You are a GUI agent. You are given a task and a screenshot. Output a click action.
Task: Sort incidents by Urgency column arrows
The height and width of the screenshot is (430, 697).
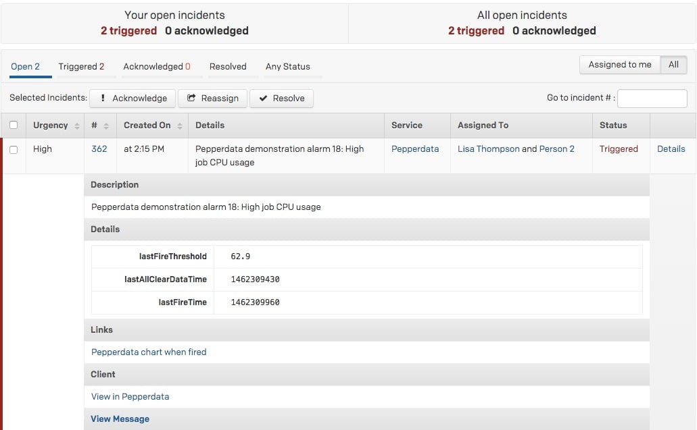pyautogui.click(x=77, y=126)
